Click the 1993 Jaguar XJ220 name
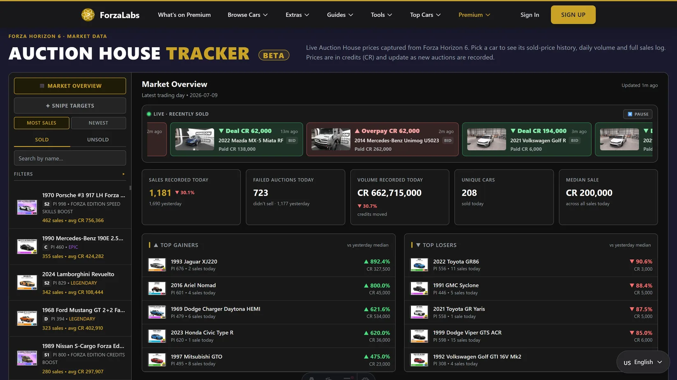677x380 pixels. point(194,262)
